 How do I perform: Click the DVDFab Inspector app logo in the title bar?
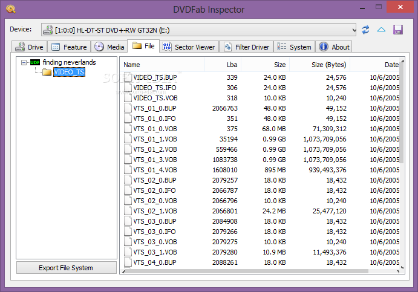(x=11, y=9)
